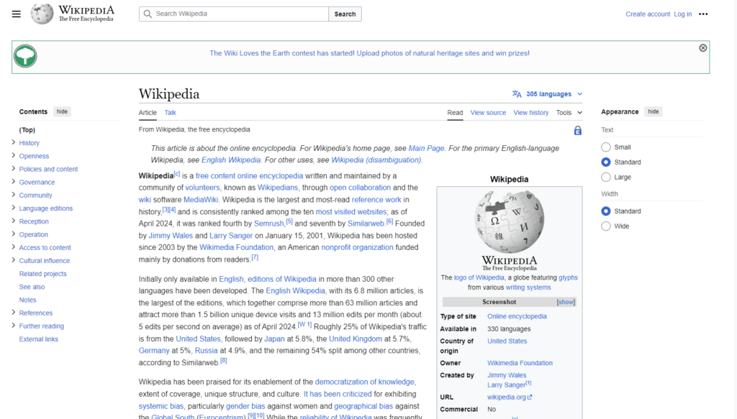
Task: Open the three-dots personal tools menu
Action: point(703,14)
